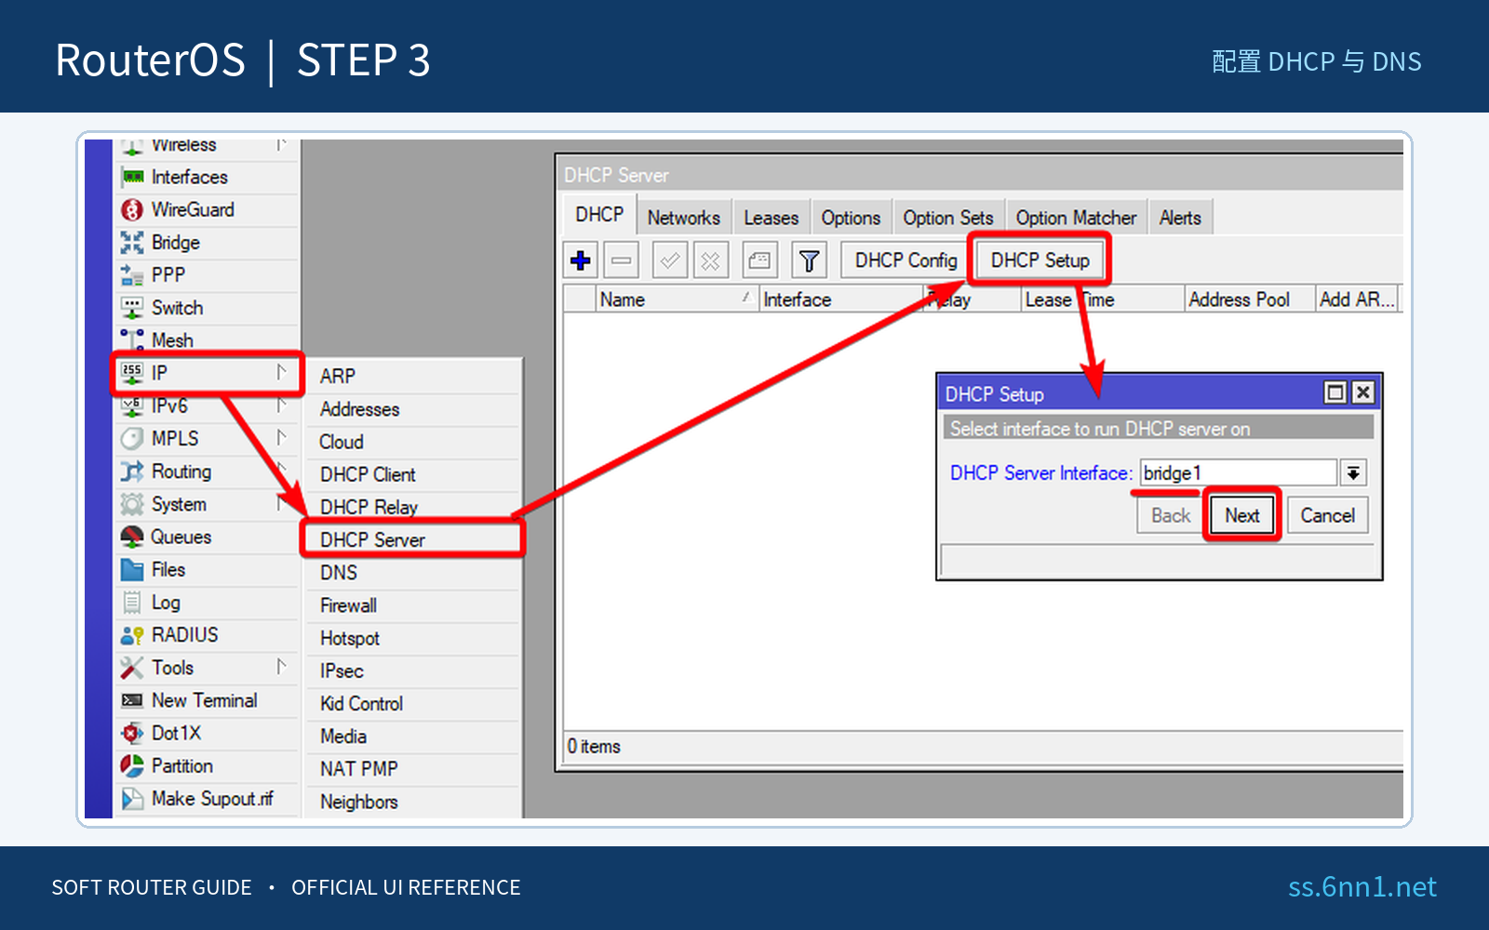1489x930 pixels.
Task: Expand the IP submenu arrow
Action: coord(281,373)
